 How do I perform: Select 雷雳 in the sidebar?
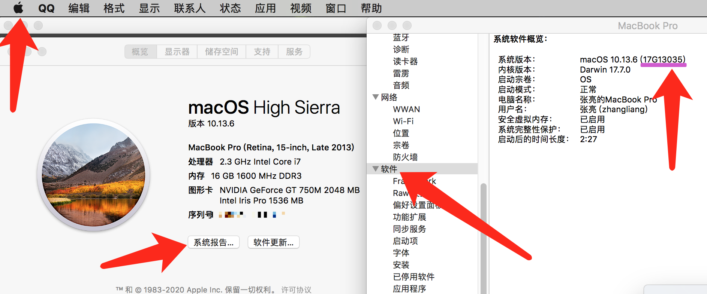pos(401,73)
